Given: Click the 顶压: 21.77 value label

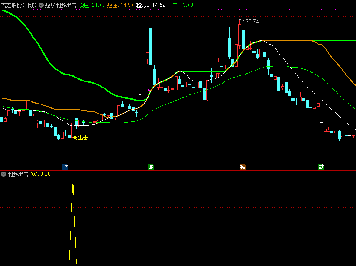Looking at the screenshot, I should click(x=92, y=5).
